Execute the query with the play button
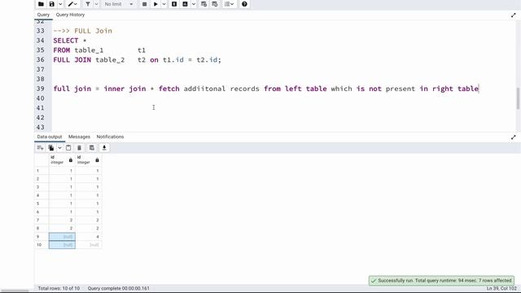The width and height of the screenshot is (521, 293). [155, 4]
